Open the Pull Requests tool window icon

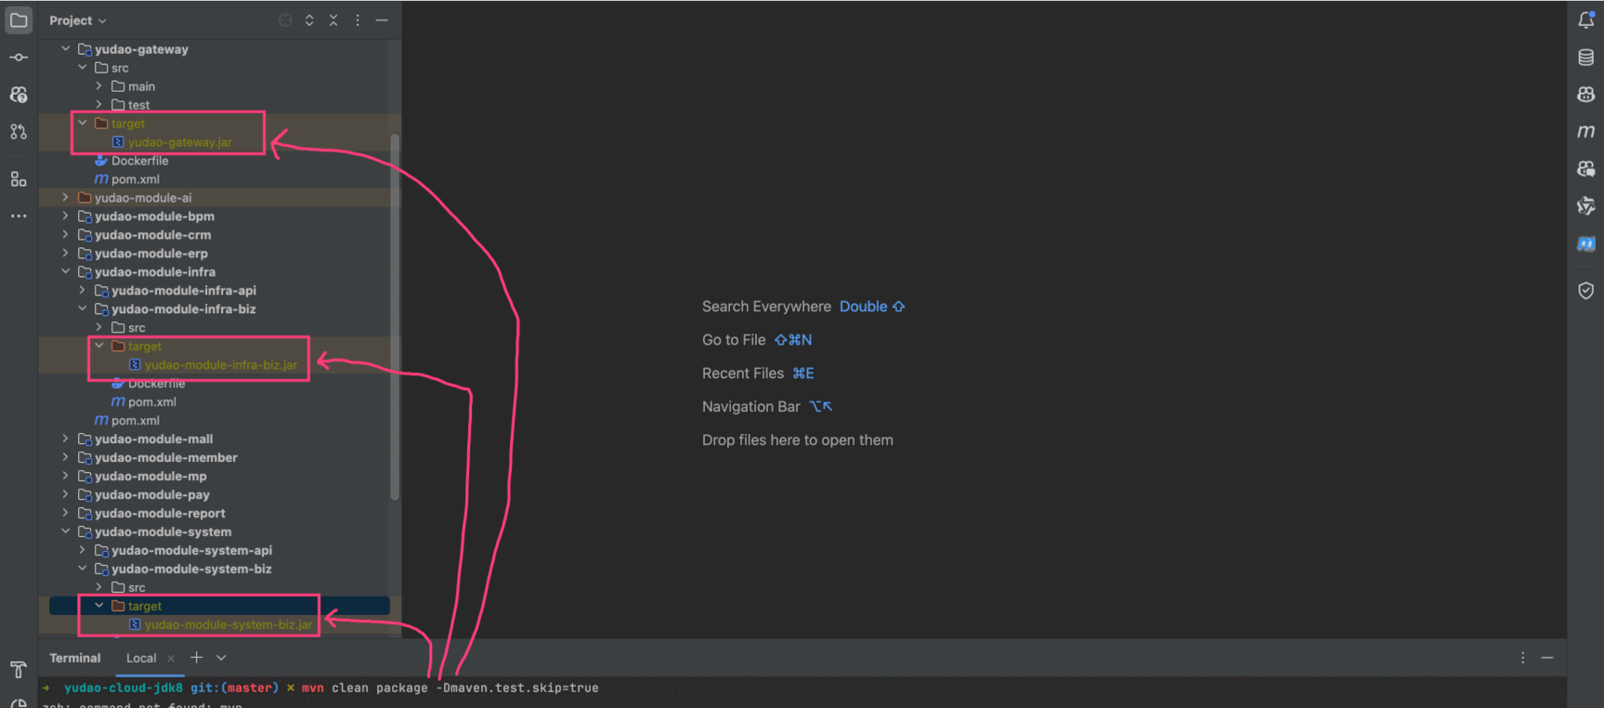(19, 132)
